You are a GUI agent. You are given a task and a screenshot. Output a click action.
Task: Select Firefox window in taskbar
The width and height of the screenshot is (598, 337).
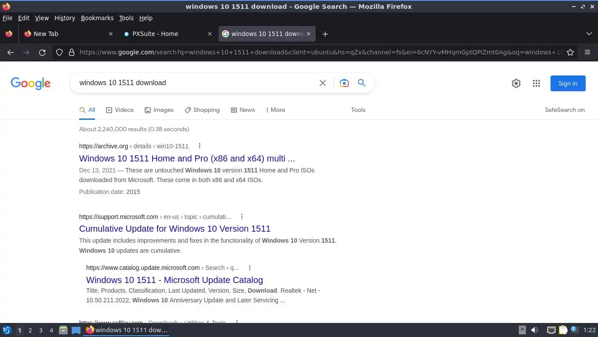tap(127, 330)
